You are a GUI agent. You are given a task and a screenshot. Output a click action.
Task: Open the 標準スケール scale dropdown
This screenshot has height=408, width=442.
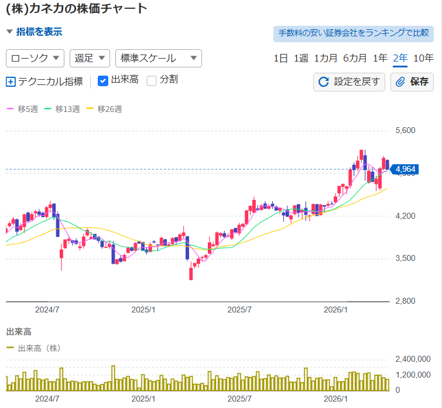click(159, 58)
